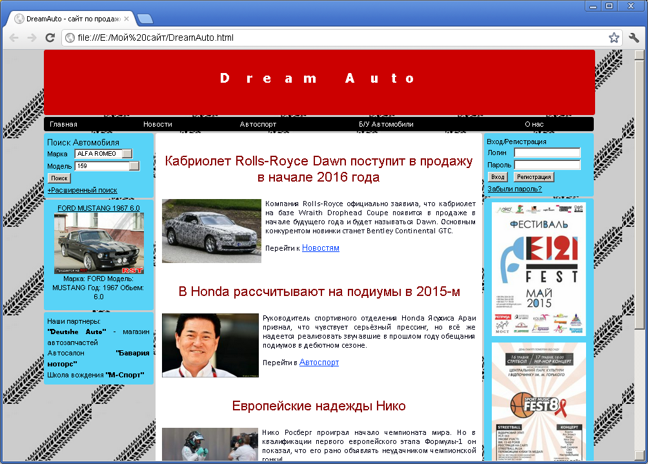The image size is (648, 464).
Task: Click the Dream Auto header banner title
Action: (x=318, y=78)
